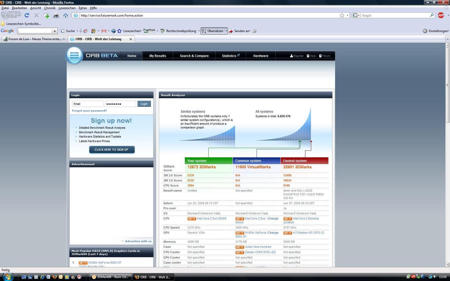Click the highlighter icon after Senden an
Screen dimensions: 450x281
pyautogui.click(x=254, y=31)
